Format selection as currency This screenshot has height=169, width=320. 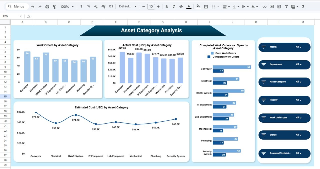[x=81, y=6]
